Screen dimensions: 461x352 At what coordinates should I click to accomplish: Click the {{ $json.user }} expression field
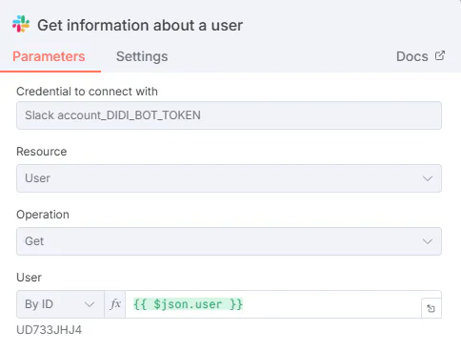point(273,304)
